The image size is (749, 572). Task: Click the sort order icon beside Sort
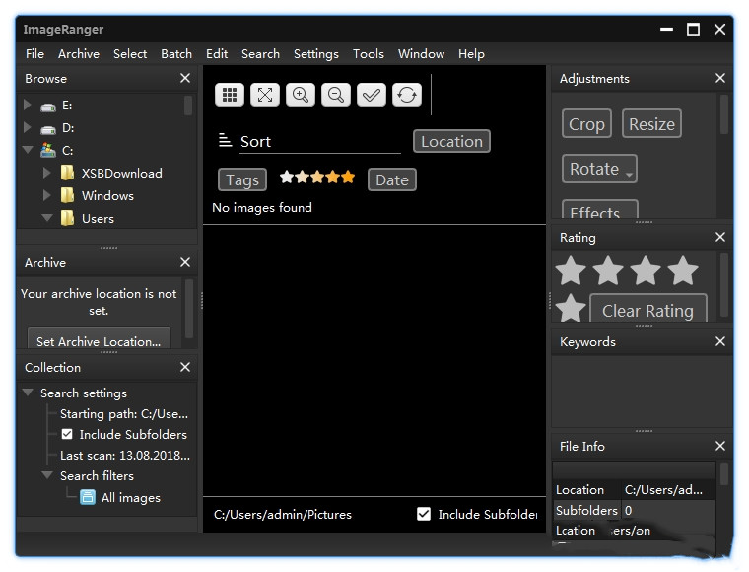pyautogui.click(x=225, y=141)
